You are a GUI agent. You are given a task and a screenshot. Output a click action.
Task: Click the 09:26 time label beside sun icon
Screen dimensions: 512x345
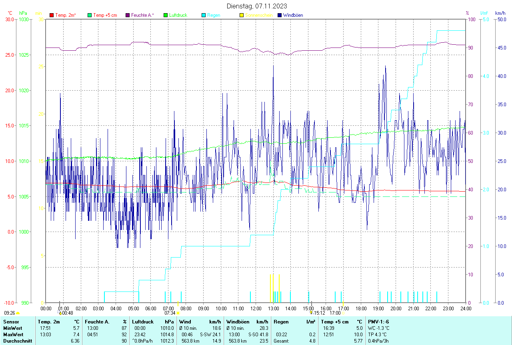pyautogui.click(x=10, y=313)
